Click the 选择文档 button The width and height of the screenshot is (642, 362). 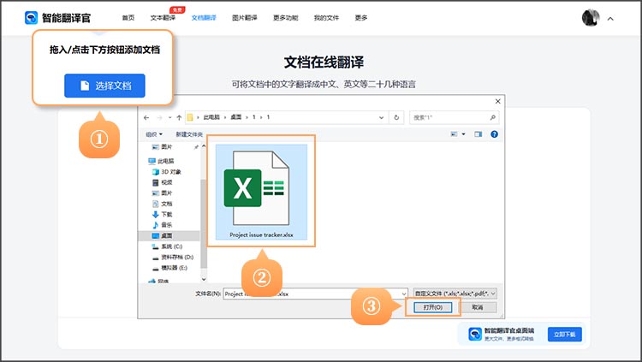click(104, 86)
